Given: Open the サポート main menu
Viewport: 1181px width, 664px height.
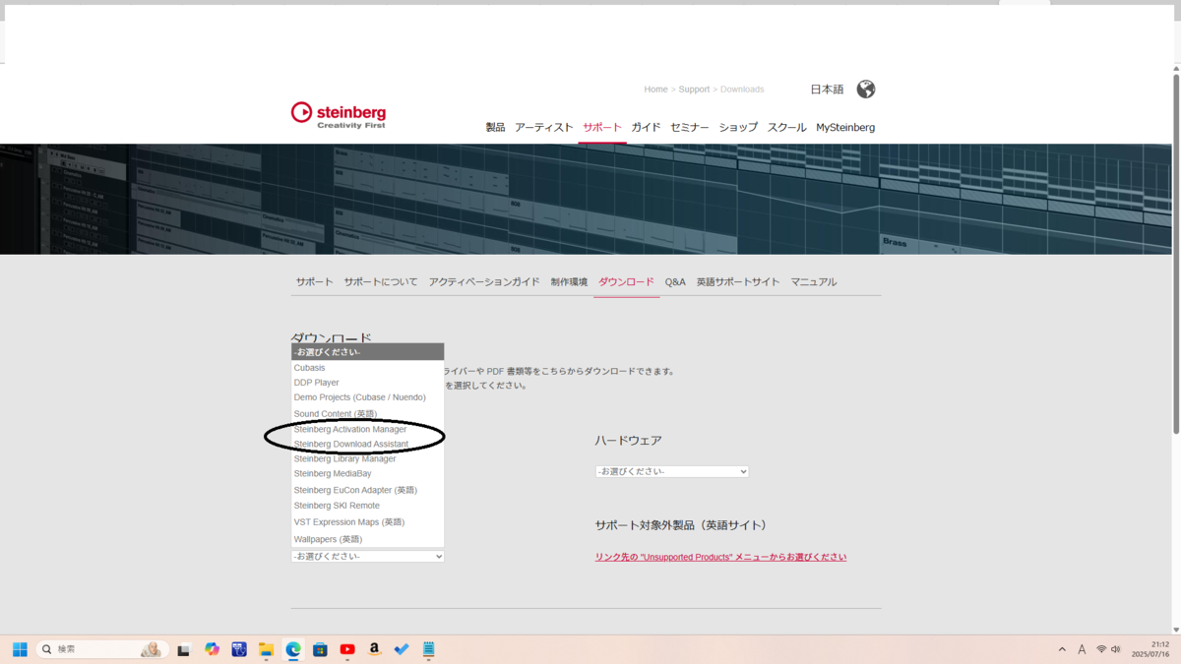Looking at the screenshot, I should pyautogui.click(x=602, y=128).
